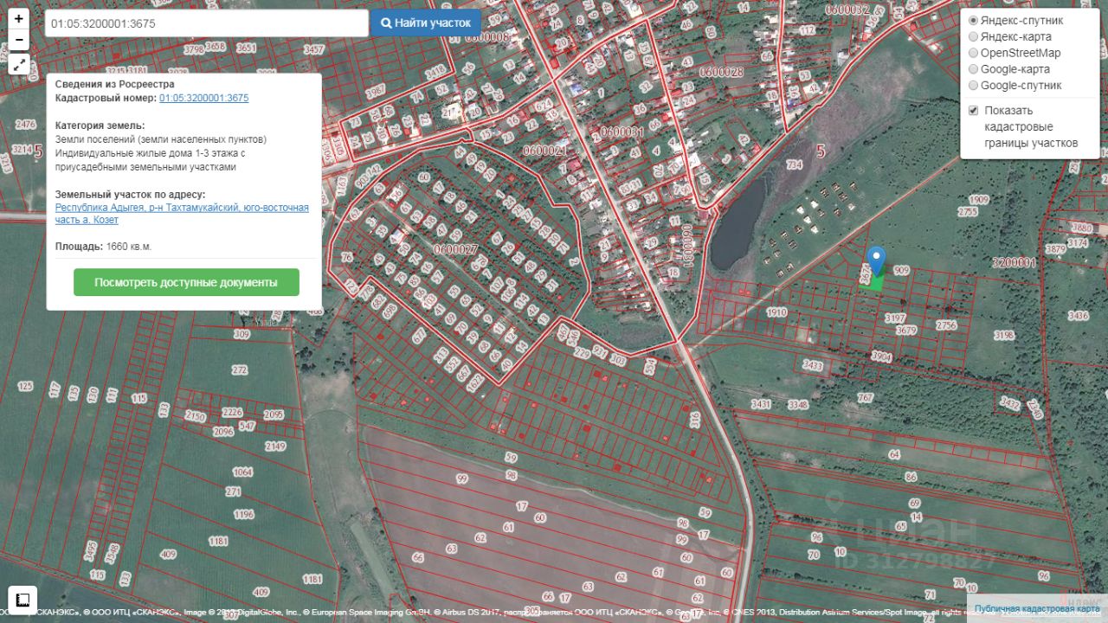Toggle the cadastral boundaries checkbox
Screen dimensions: 1108x623
tap(974, 111)
